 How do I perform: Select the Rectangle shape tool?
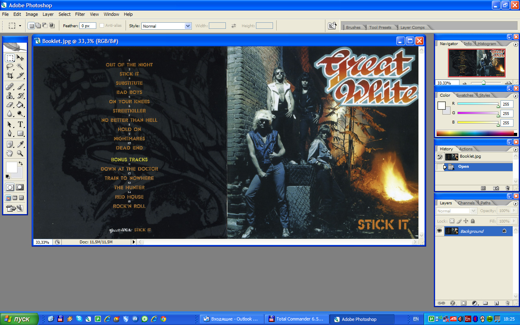(x=20, y=133)
